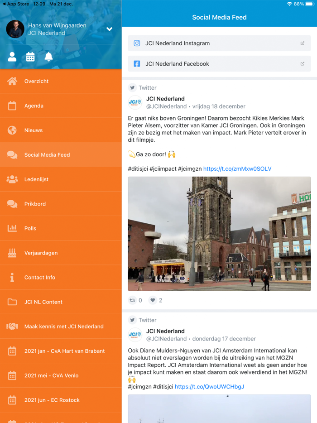Viewport: 317px width, 423px height.
Task: Open JCI NL Content folder
Action: click(x=61, y=302)
